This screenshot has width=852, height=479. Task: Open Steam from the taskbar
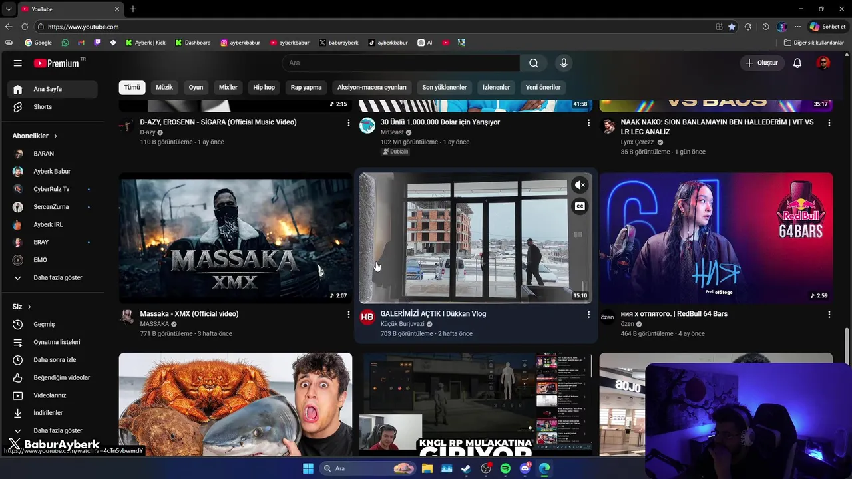click(x=466, y=468)
